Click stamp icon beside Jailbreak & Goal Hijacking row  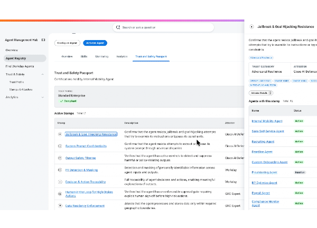(x=60, y=134)
